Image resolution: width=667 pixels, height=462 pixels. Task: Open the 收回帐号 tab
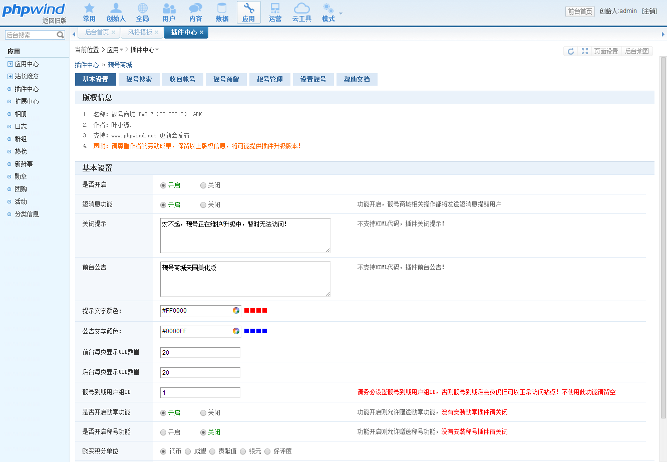182,80
